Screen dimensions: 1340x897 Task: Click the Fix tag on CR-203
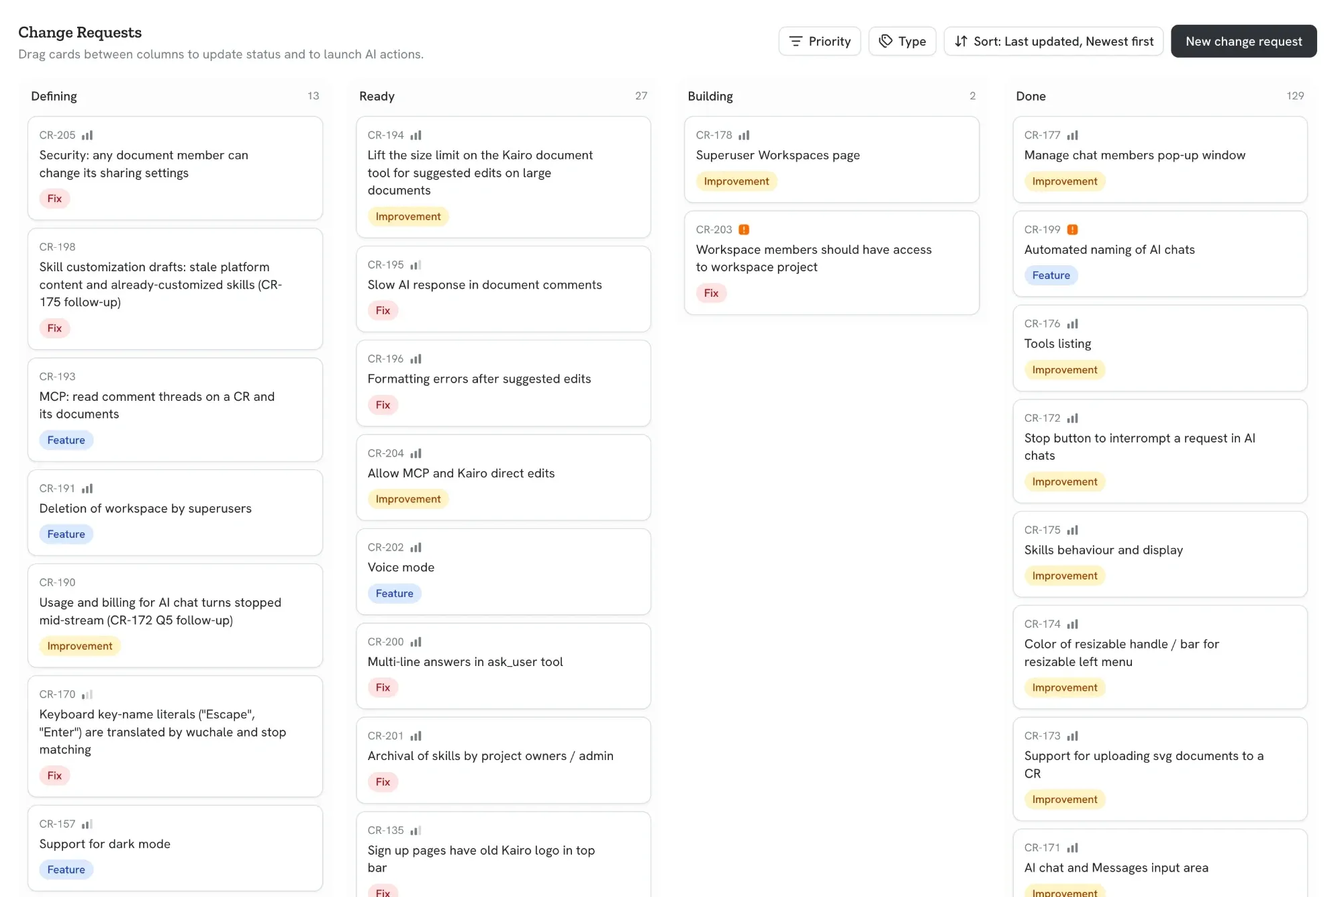click(x=711, y=293)
